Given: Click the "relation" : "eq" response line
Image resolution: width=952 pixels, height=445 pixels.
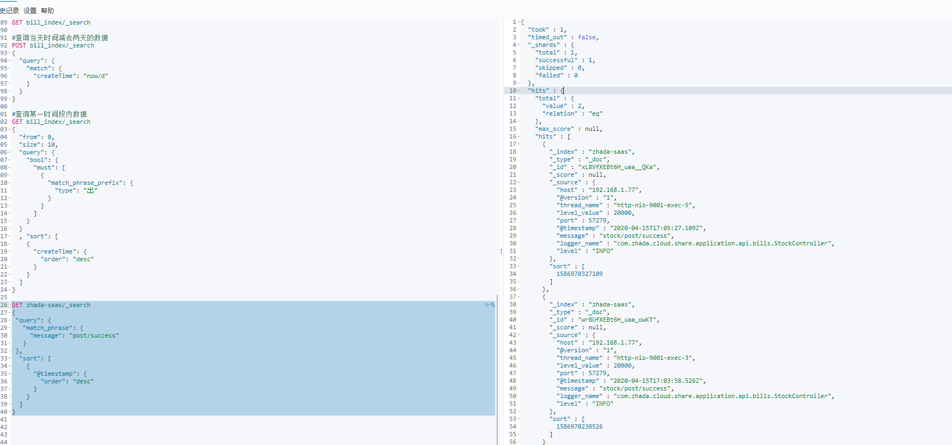Looking at the screenshot, I should [x=573, y=113].
